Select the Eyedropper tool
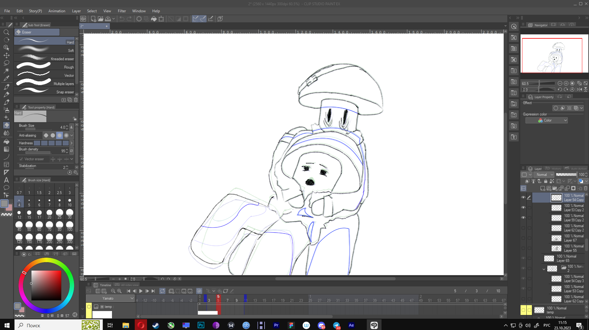 [6, 78]
